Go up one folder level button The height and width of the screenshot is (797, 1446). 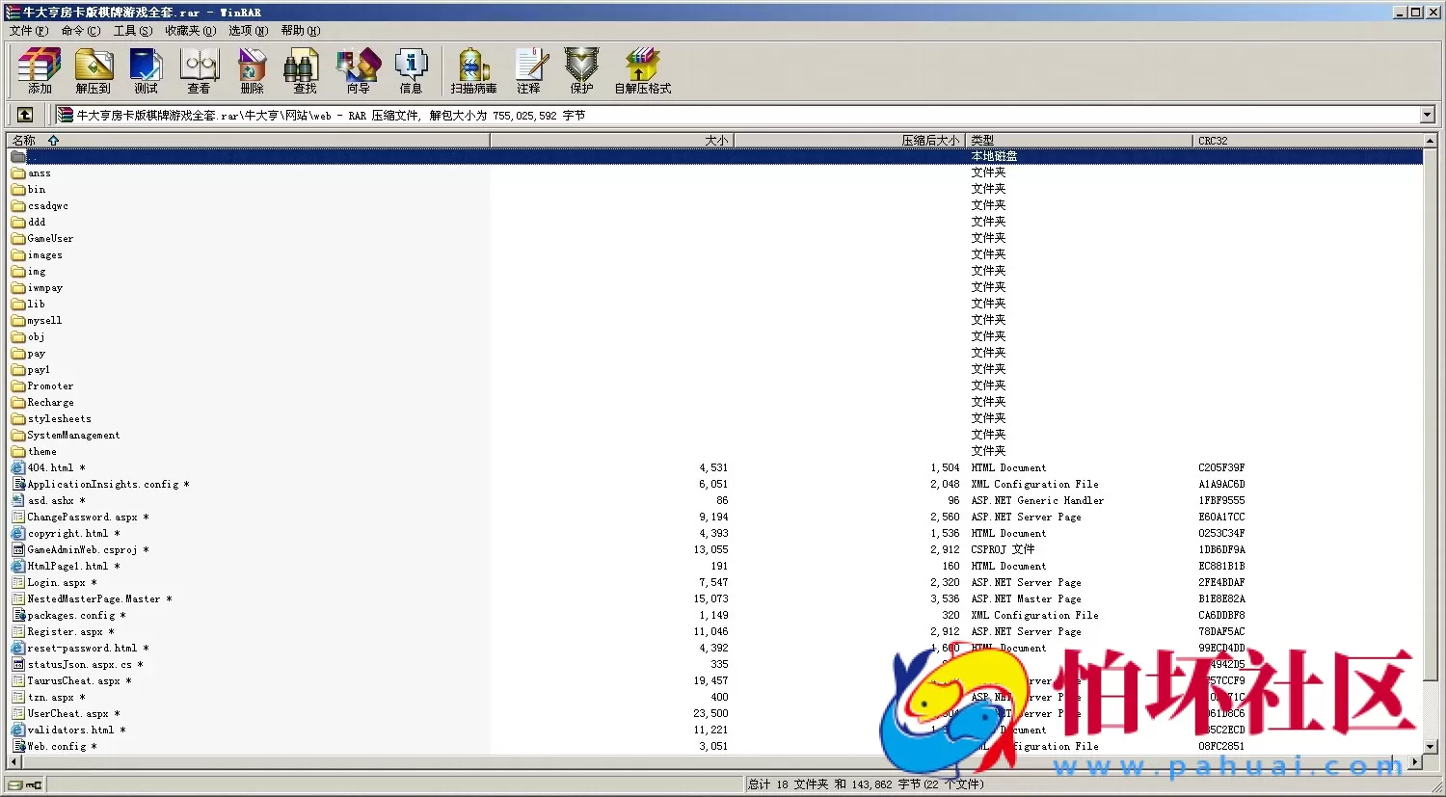25,115
